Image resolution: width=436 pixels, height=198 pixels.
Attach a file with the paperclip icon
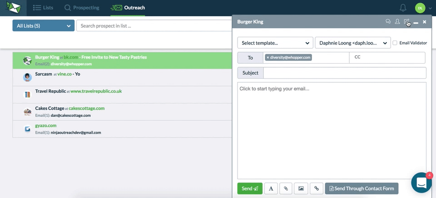286,188
